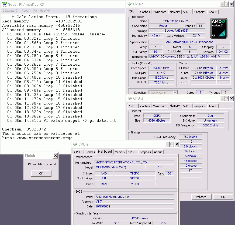This screenshot has width=235, height=225.
Task: Click the CPU-Z logo icon in Mainboard window title
Action: (75, 144)
